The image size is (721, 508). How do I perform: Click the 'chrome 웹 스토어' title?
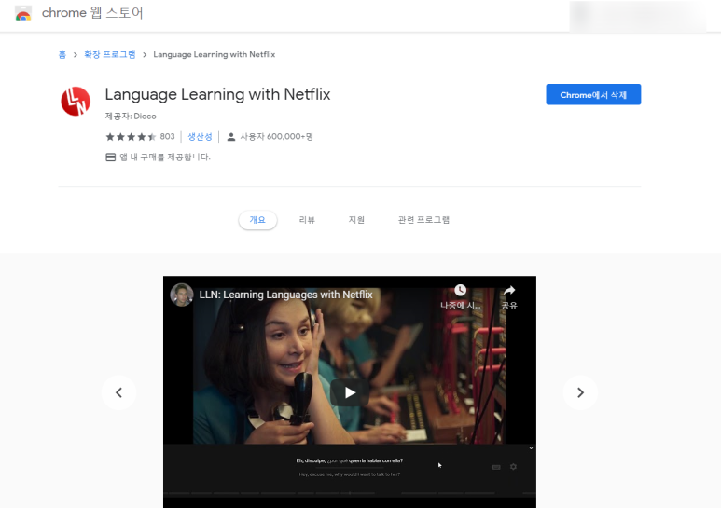coord(92,13)
